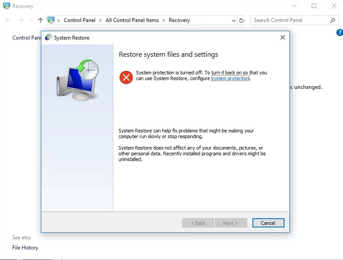Click the Back navigation arrow

click(x=8, y=20)
